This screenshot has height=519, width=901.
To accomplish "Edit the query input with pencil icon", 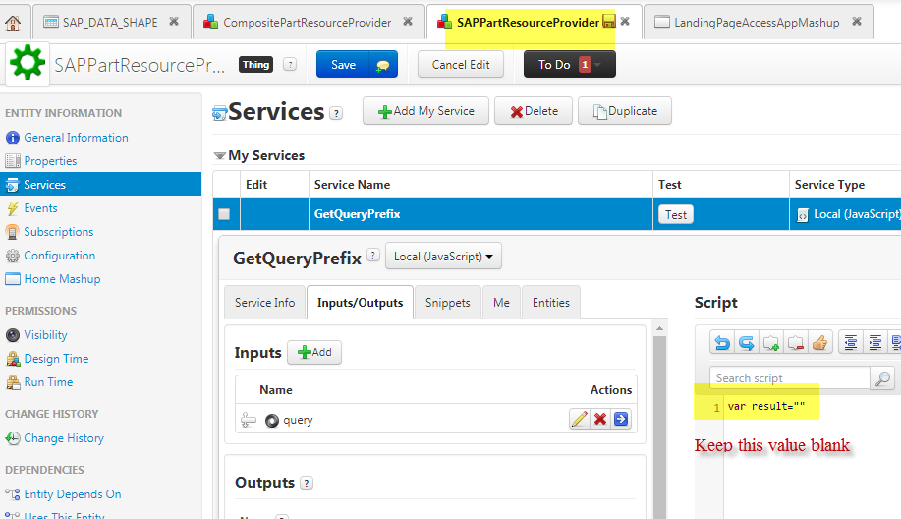I will point(580,419).
